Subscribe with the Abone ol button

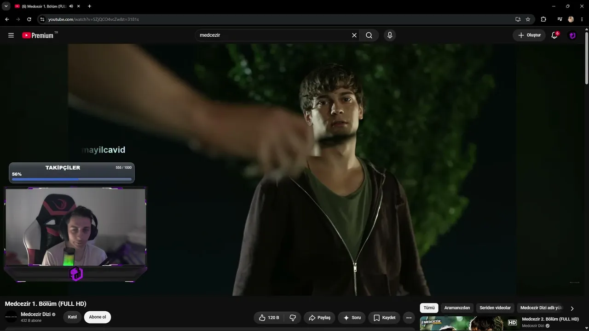point(98,317)
